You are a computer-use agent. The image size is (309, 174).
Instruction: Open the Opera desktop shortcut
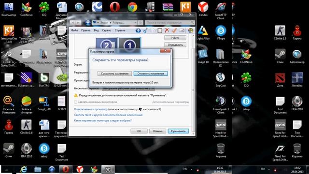point(115,7)
